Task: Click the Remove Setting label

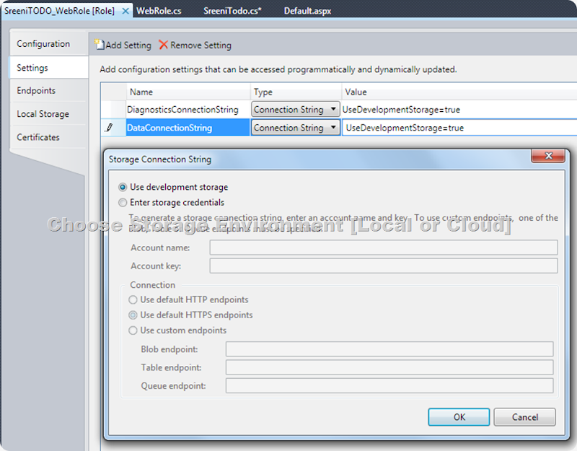Action: coord(201,45)
